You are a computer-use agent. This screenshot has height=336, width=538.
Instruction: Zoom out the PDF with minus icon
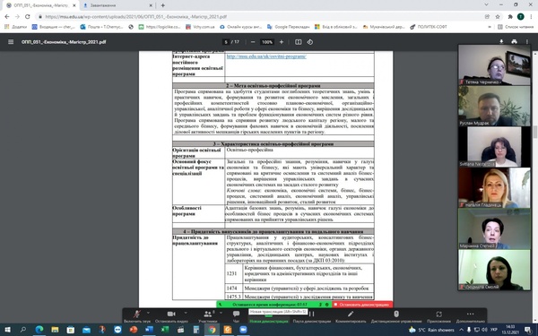tap(253, 42)
